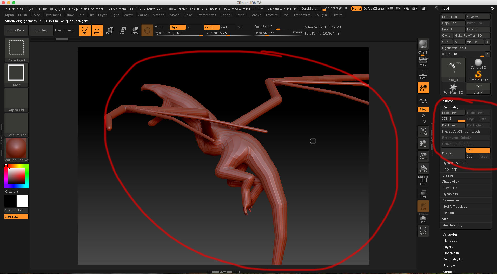The width and height of the screenshot is (497, 274).
Task: Toggle the Ghost transparency icon
Action: (x=423, y=206)
